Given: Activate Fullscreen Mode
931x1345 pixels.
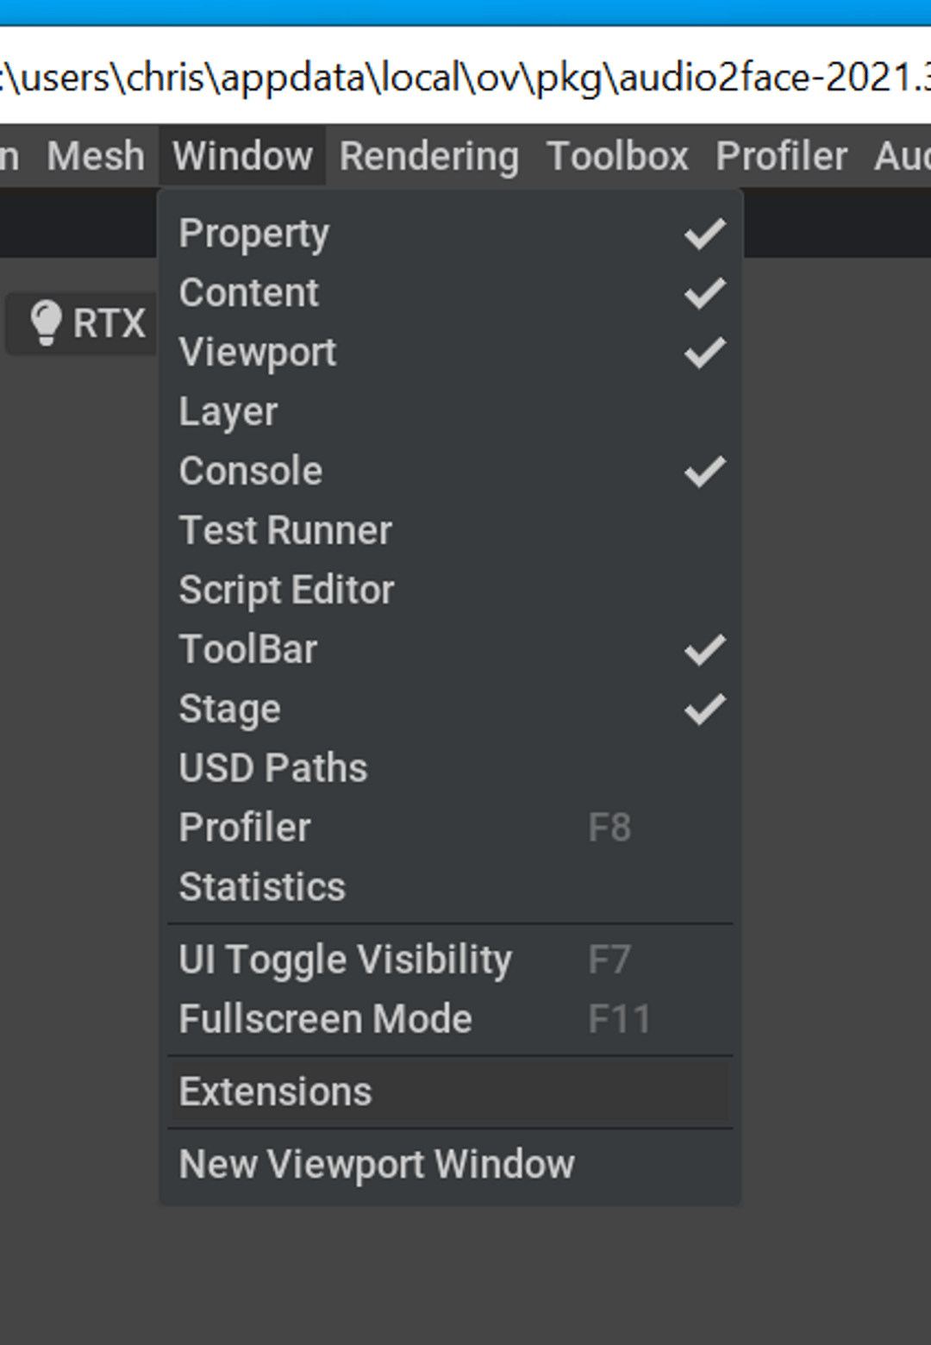Looking at the screenshot, I should [450, 1020].
